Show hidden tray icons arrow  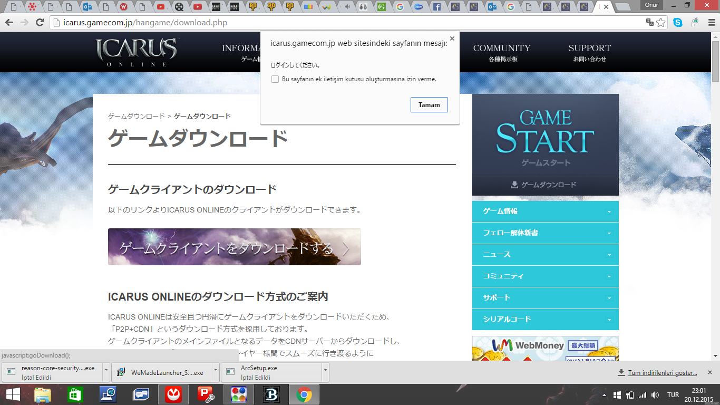tap(605, 395)
